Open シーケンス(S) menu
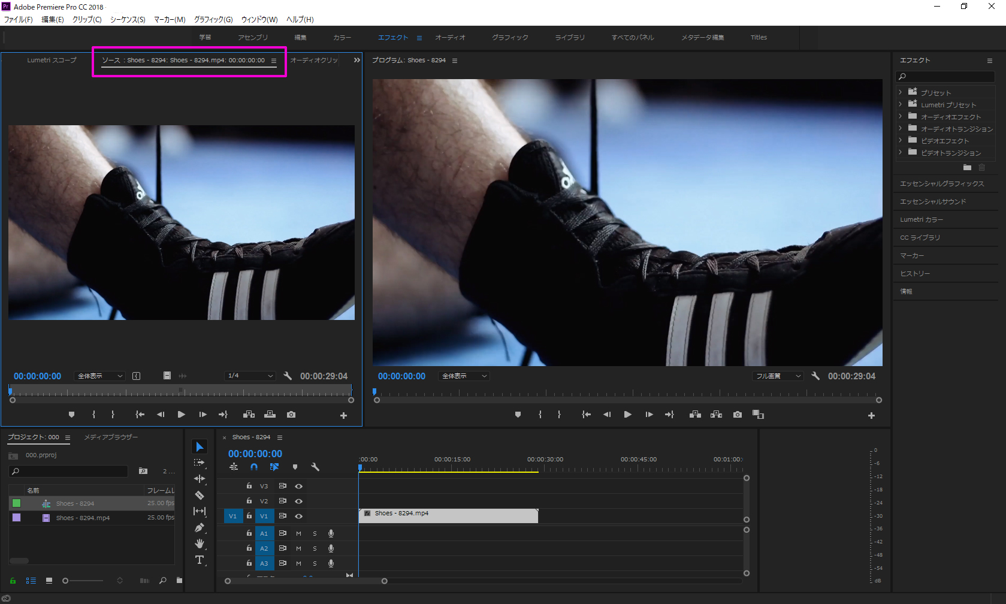This screenshot has height=604, width=1006. tap(128, 20)
